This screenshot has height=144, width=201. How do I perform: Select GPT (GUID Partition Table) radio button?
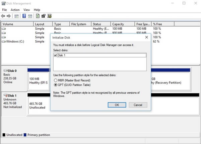[x=56, y=85]
